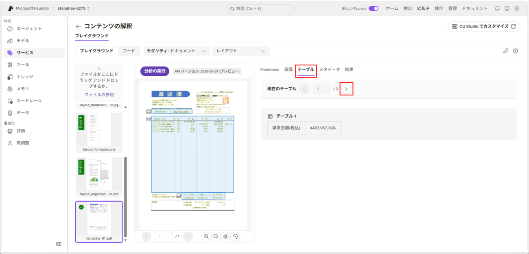Switch to the テーブル tab

[306, 69]
